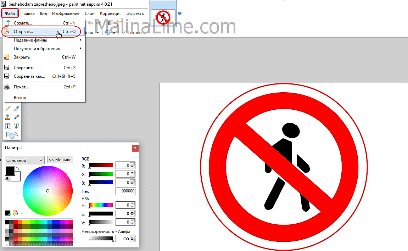
Task: Select the Line/Curve tool
Action: point(16,126)
